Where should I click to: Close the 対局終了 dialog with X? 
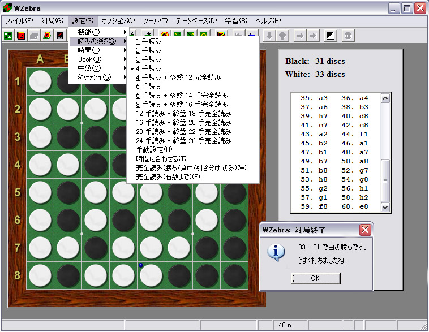(x=365, y=230)
